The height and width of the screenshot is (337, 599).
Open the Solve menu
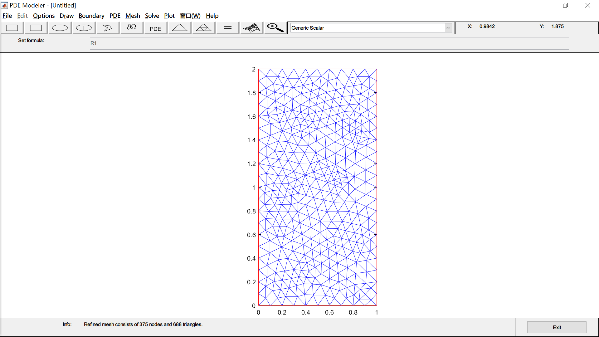[x=152, y=16]
